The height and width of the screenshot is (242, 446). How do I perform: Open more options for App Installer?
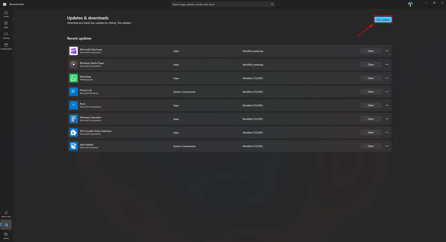tap(387, 146)
